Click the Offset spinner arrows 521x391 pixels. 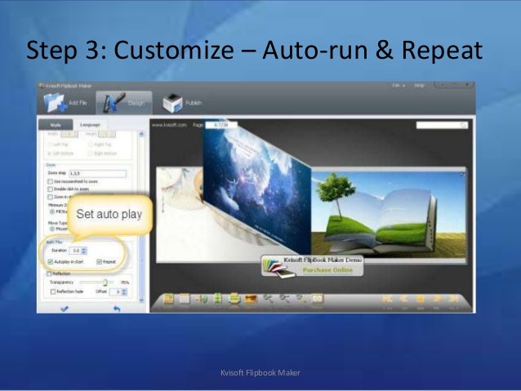coord(124,292)
